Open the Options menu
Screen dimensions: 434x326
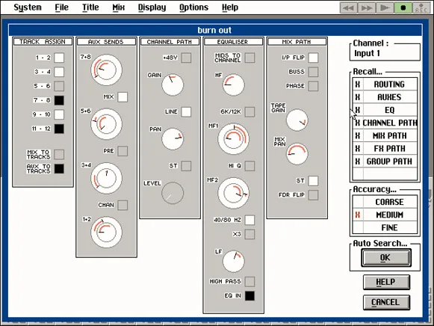coord(193,7)
